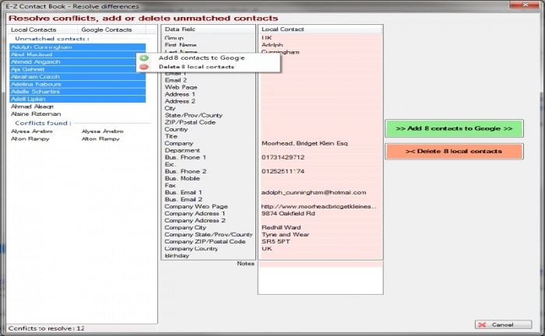Click the Bus. Email 1 field label
This screenshot has width=545, height=336.
click(x=183, y=192)
